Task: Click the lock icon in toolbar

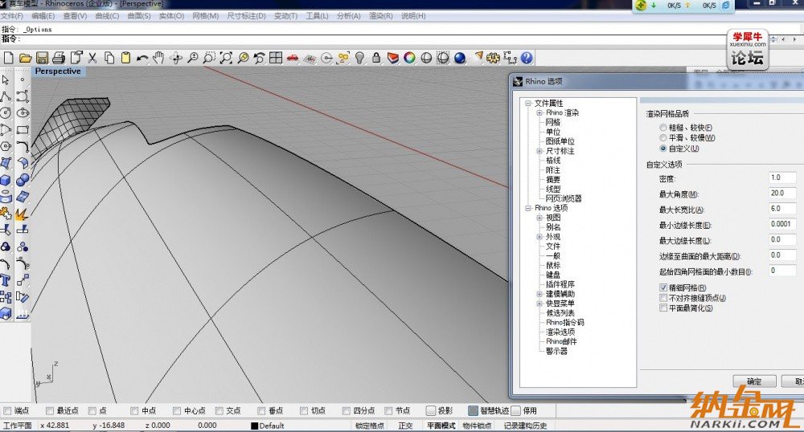Action: 376,58
